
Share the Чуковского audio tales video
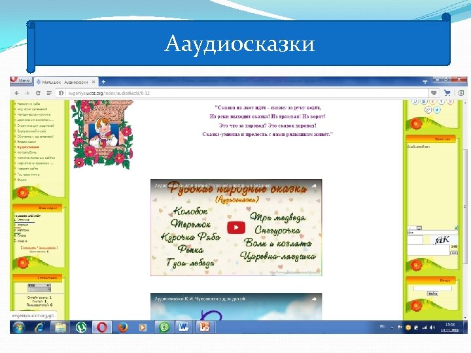[314, 299]
